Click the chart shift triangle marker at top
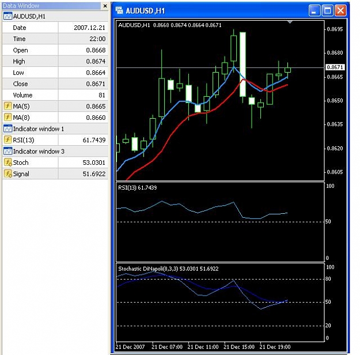 (290, 22)
